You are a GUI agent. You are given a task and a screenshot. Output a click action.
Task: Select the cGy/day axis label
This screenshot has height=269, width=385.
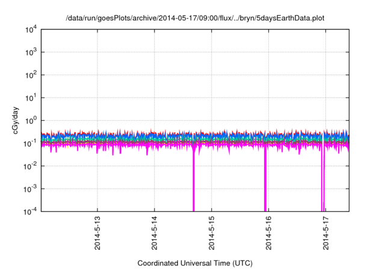pyautogui.click(x=15, y=120)
